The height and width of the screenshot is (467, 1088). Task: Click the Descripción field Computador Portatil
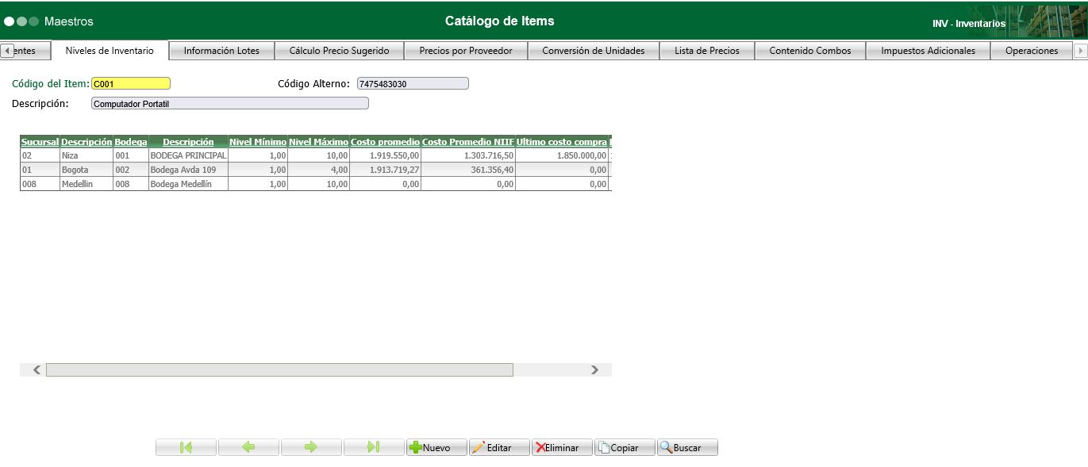(x=230, y=103)
